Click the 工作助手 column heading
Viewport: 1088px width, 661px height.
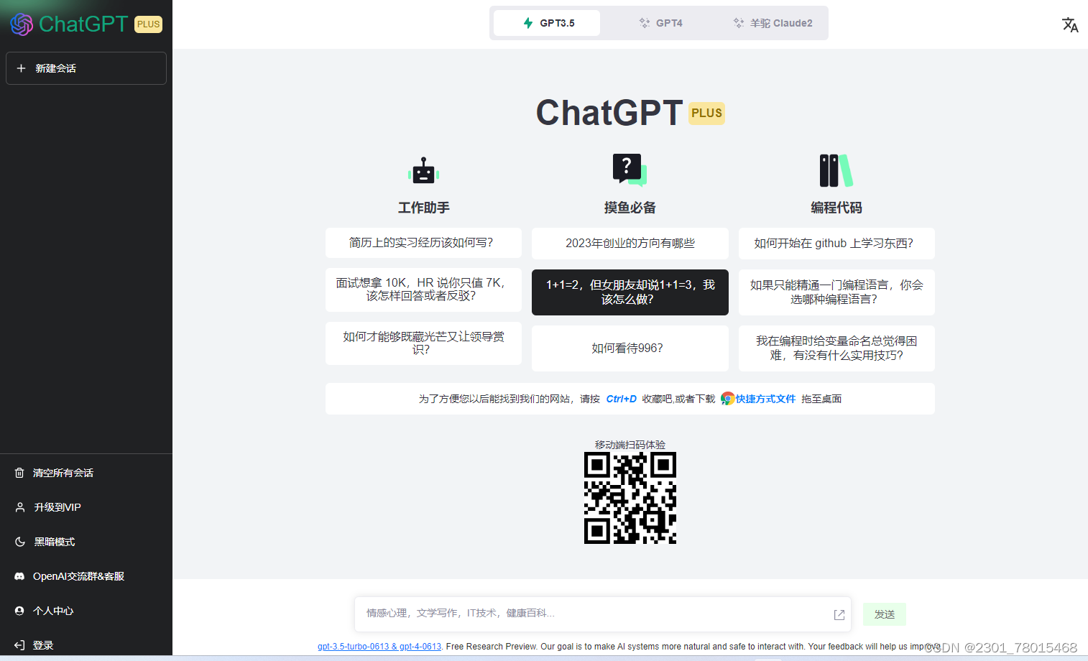click(424, 208)
